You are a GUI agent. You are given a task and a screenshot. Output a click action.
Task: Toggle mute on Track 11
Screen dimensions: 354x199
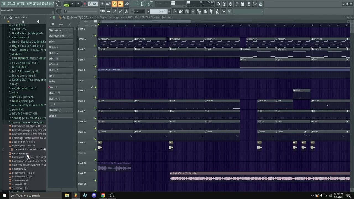tap(95, 139)
